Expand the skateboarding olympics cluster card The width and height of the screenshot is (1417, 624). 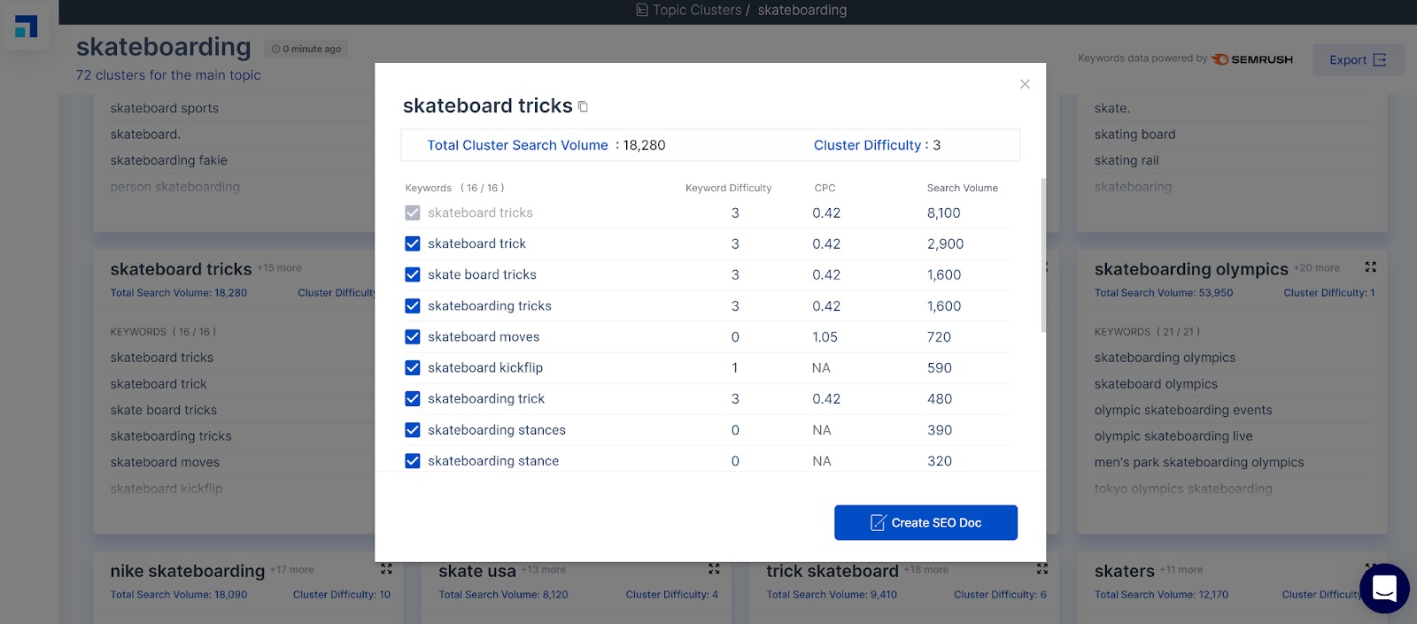[x=1370, y=267]
